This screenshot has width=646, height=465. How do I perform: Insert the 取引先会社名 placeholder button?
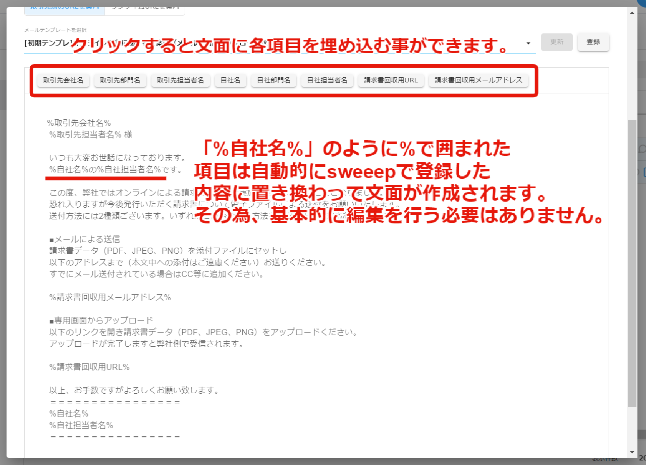[x=63, y=80]
